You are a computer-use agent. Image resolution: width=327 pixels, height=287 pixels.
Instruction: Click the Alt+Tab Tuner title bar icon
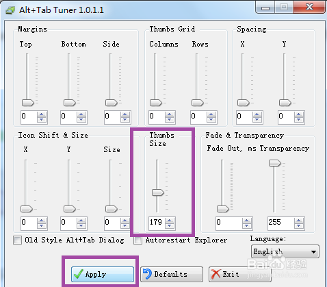point(10,10)
